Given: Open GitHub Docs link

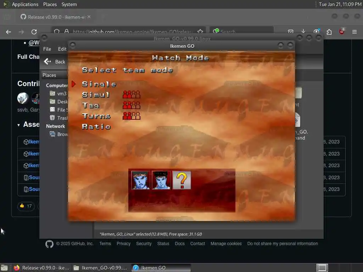Looking at the screenshot, I should [180, 244].
